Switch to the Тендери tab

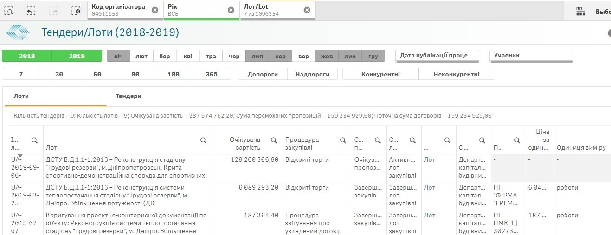point(129,96)
